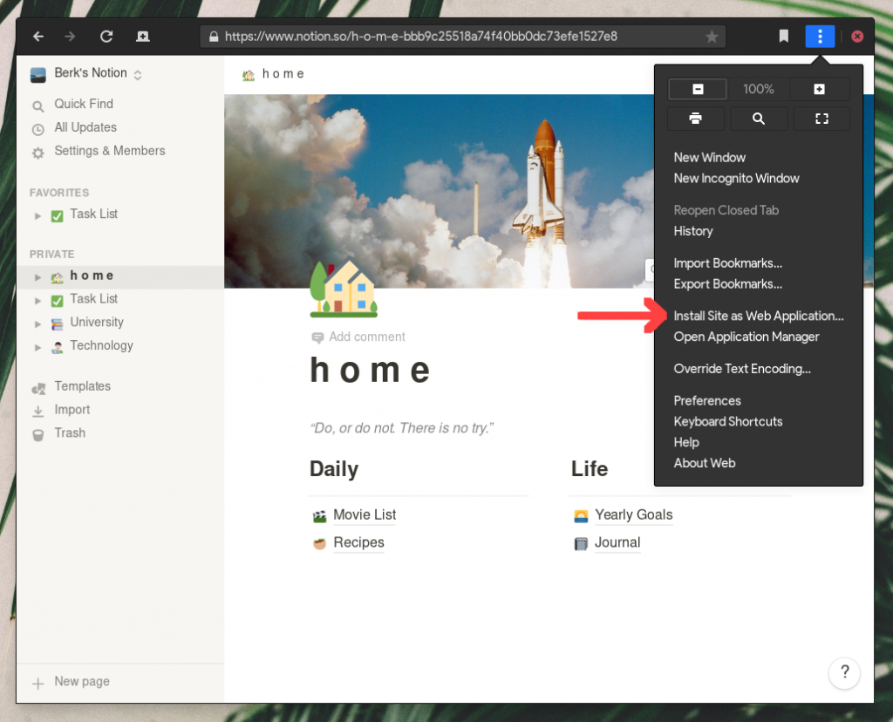893x722 pixels.
Task: Open the bookmarks icon in the header bar
Action: (x=784, y=37)
